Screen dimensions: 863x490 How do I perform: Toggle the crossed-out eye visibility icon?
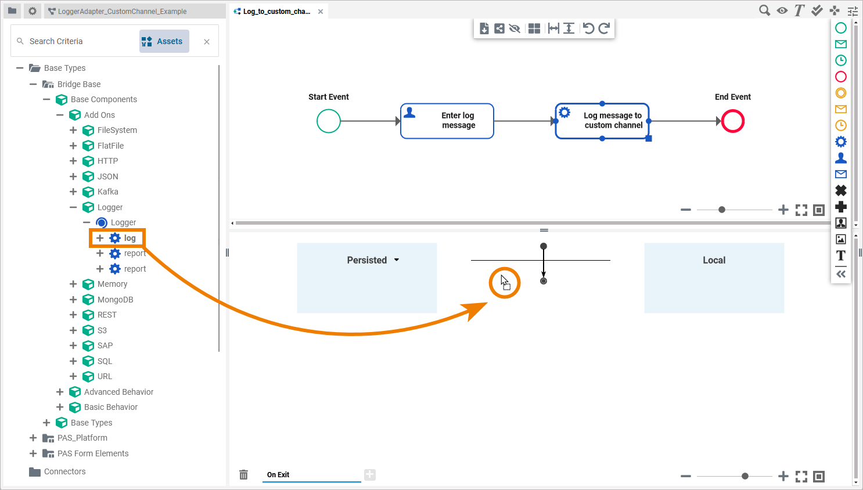(515, 28)
